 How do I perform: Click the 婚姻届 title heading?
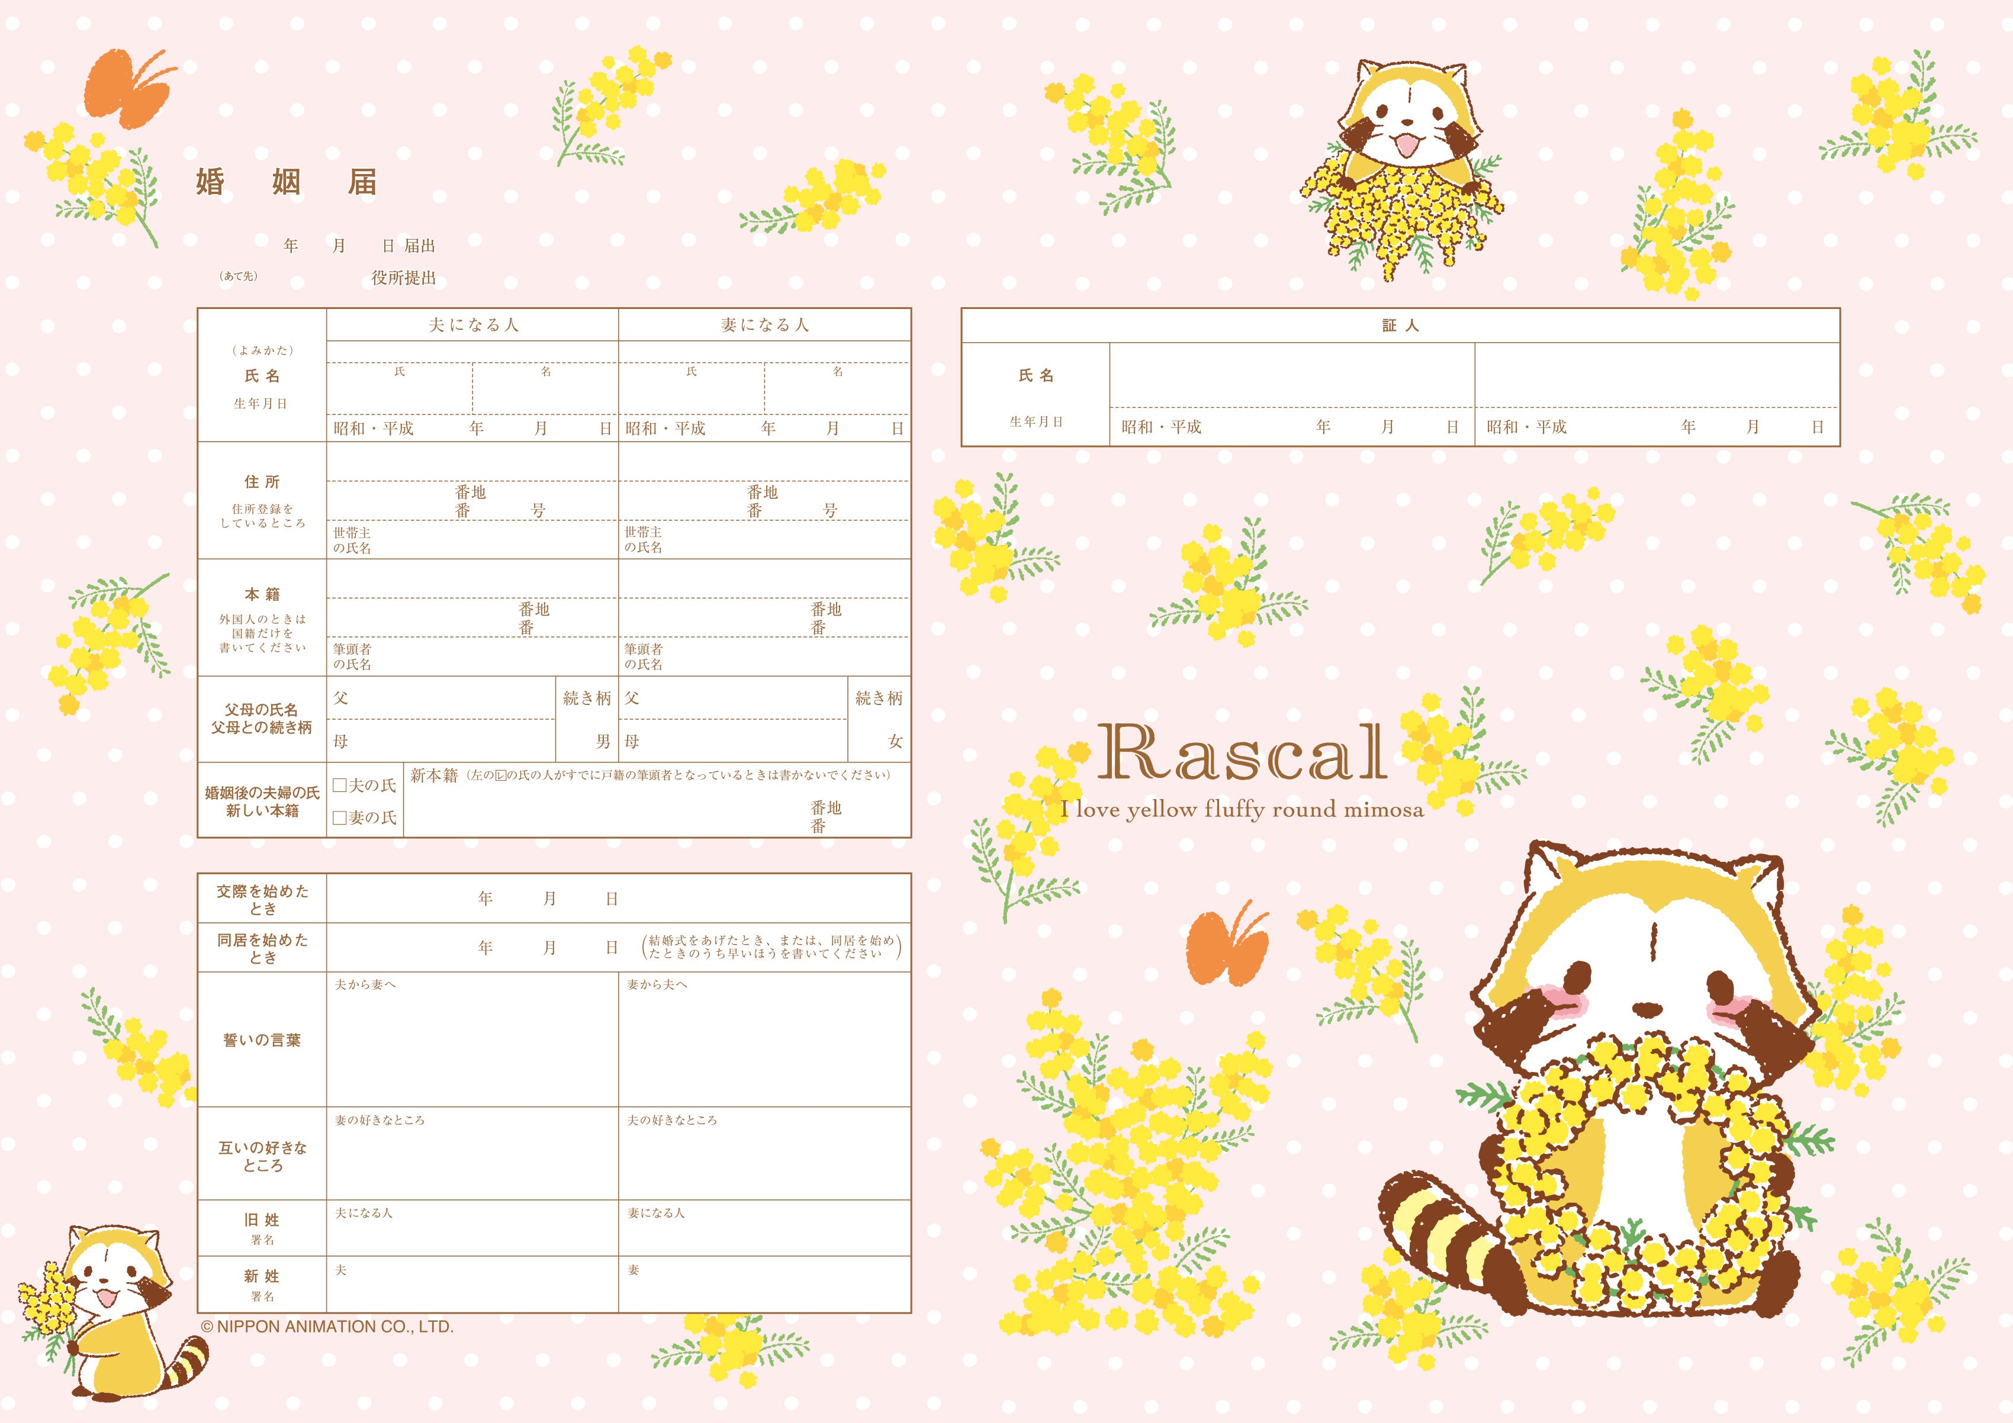[x=287, y=182]
